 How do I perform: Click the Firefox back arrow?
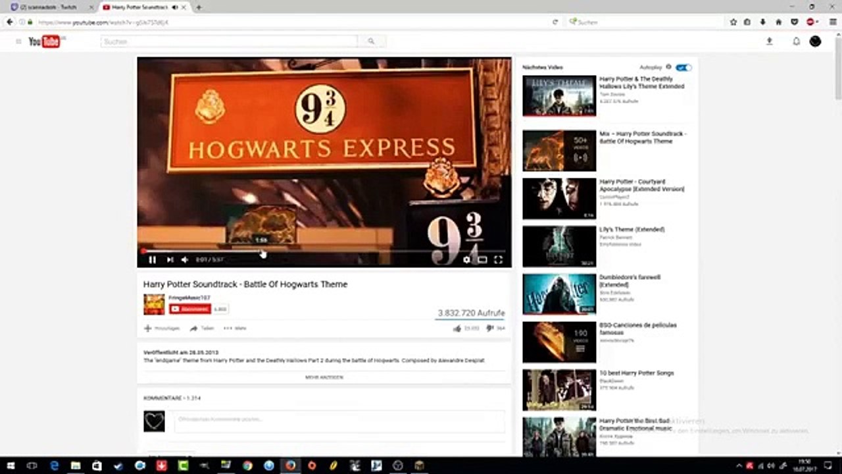pyautogui.click(x=9, y=22)
